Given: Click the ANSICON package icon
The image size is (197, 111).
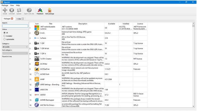Looking at the screenshot, I should click(37, 89).
